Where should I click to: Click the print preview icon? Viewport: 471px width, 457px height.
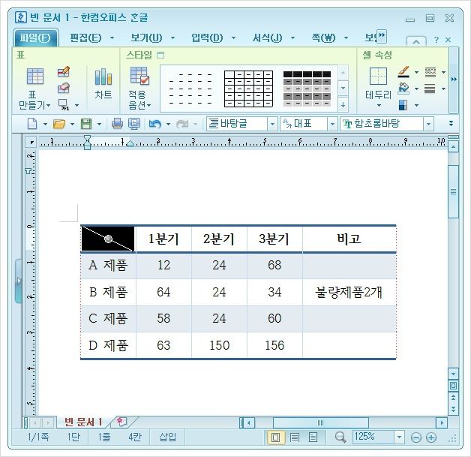[x=134, y=124]
